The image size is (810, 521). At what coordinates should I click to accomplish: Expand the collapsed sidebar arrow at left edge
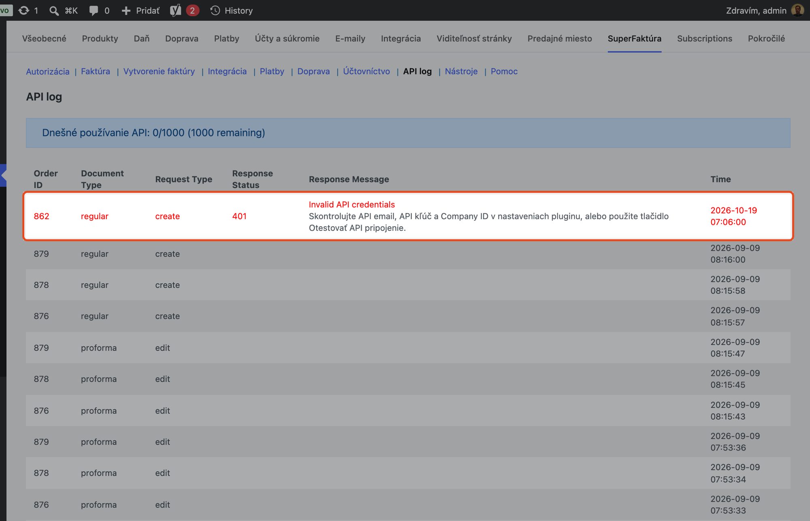3,175
